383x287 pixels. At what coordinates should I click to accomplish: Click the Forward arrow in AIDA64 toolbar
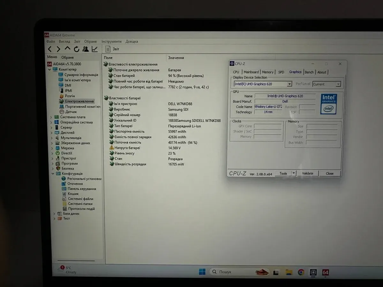click(x=58, y=49)
